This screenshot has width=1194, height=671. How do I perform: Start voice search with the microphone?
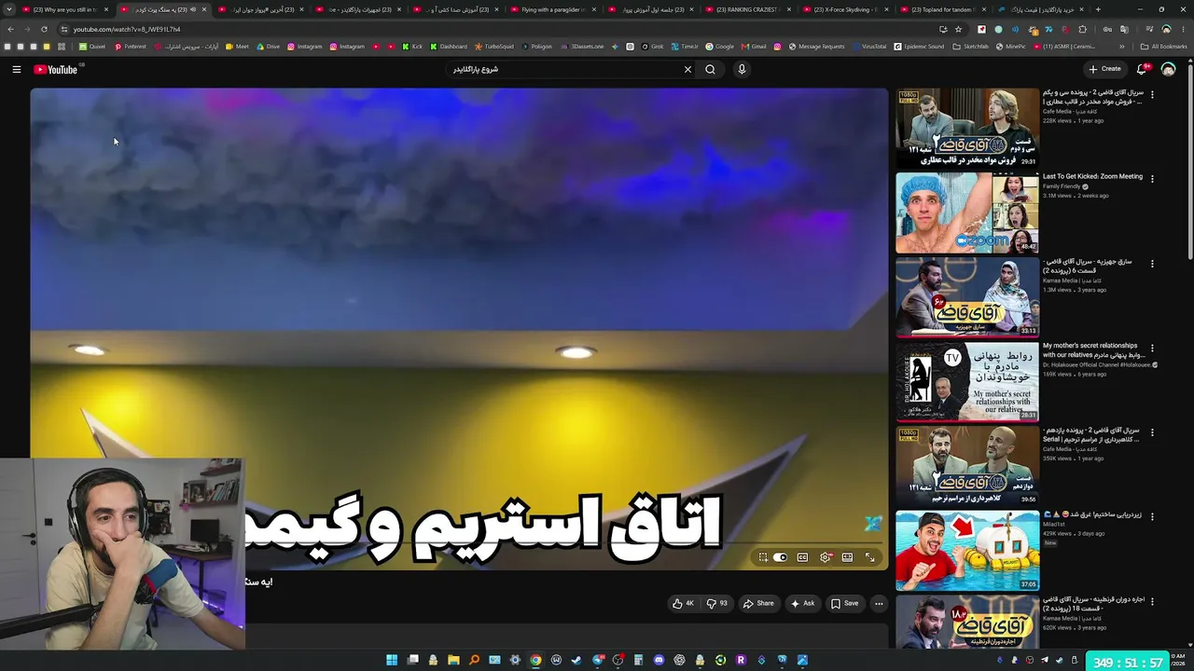pyautogui.click(x=742, y=69)
